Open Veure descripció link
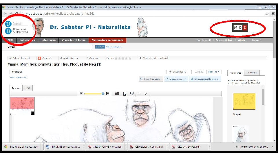 coord(18,77)
